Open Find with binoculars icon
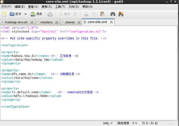This screenshot has width=179, height=126. (x=113, y=14)
